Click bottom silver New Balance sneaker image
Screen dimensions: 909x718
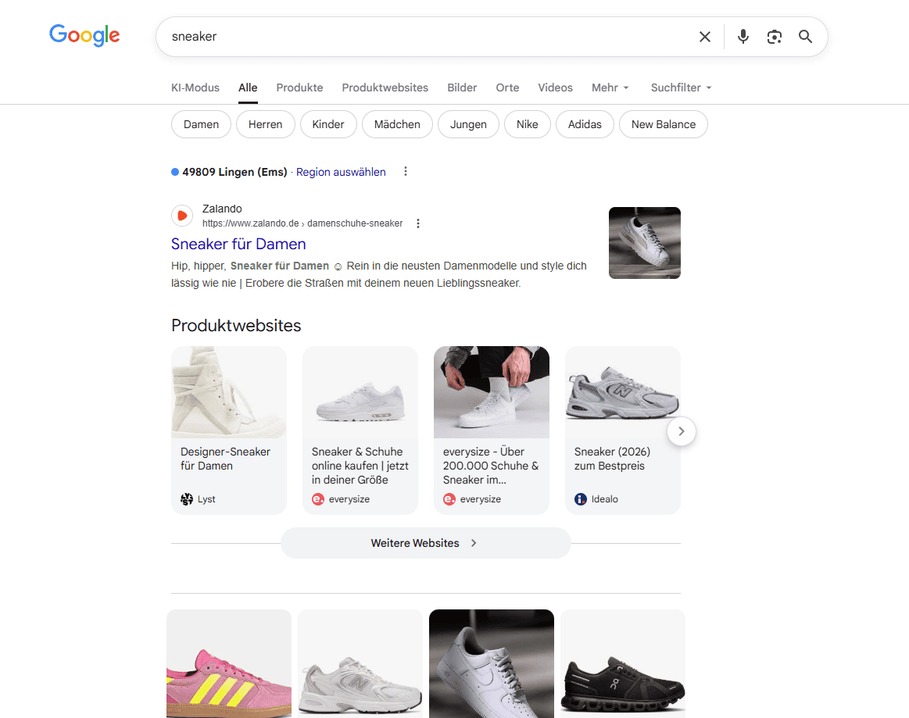(x=360, y=663)
